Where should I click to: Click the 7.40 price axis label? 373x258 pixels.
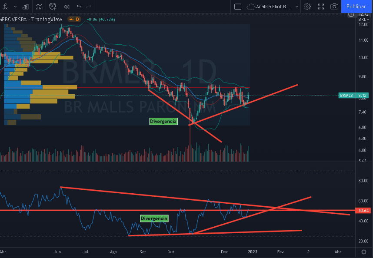tap(362, 112)
